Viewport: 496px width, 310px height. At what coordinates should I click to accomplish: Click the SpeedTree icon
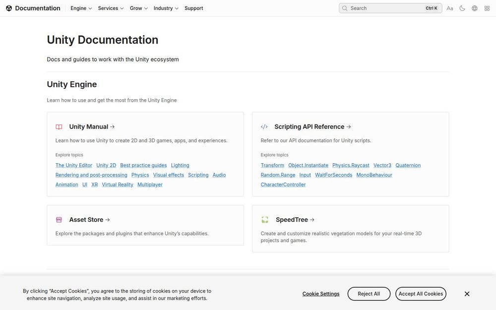265,220
